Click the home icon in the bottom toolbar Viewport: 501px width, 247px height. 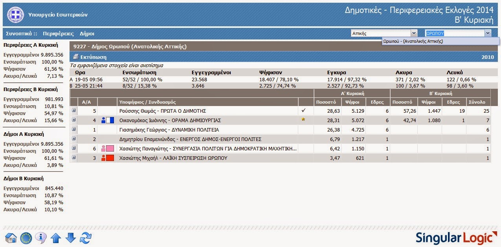[11, 238]
